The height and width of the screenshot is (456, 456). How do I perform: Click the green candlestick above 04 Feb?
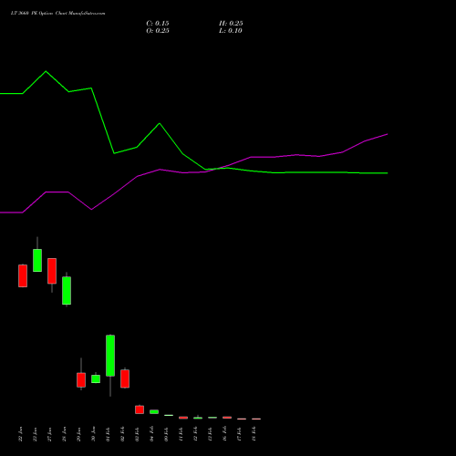click(x=154, y=412)
